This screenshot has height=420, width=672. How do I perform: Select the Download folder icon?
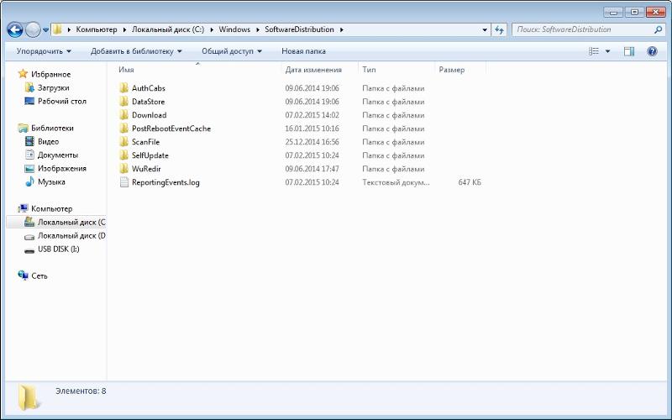pos(123,115)
